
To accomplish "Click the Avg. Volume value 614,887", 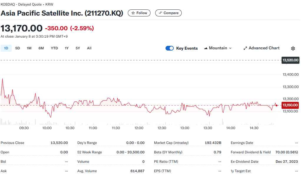I will click(x=138, y=171).
